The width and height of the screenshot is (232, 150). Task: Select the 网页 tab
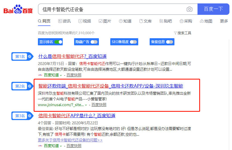44,21
